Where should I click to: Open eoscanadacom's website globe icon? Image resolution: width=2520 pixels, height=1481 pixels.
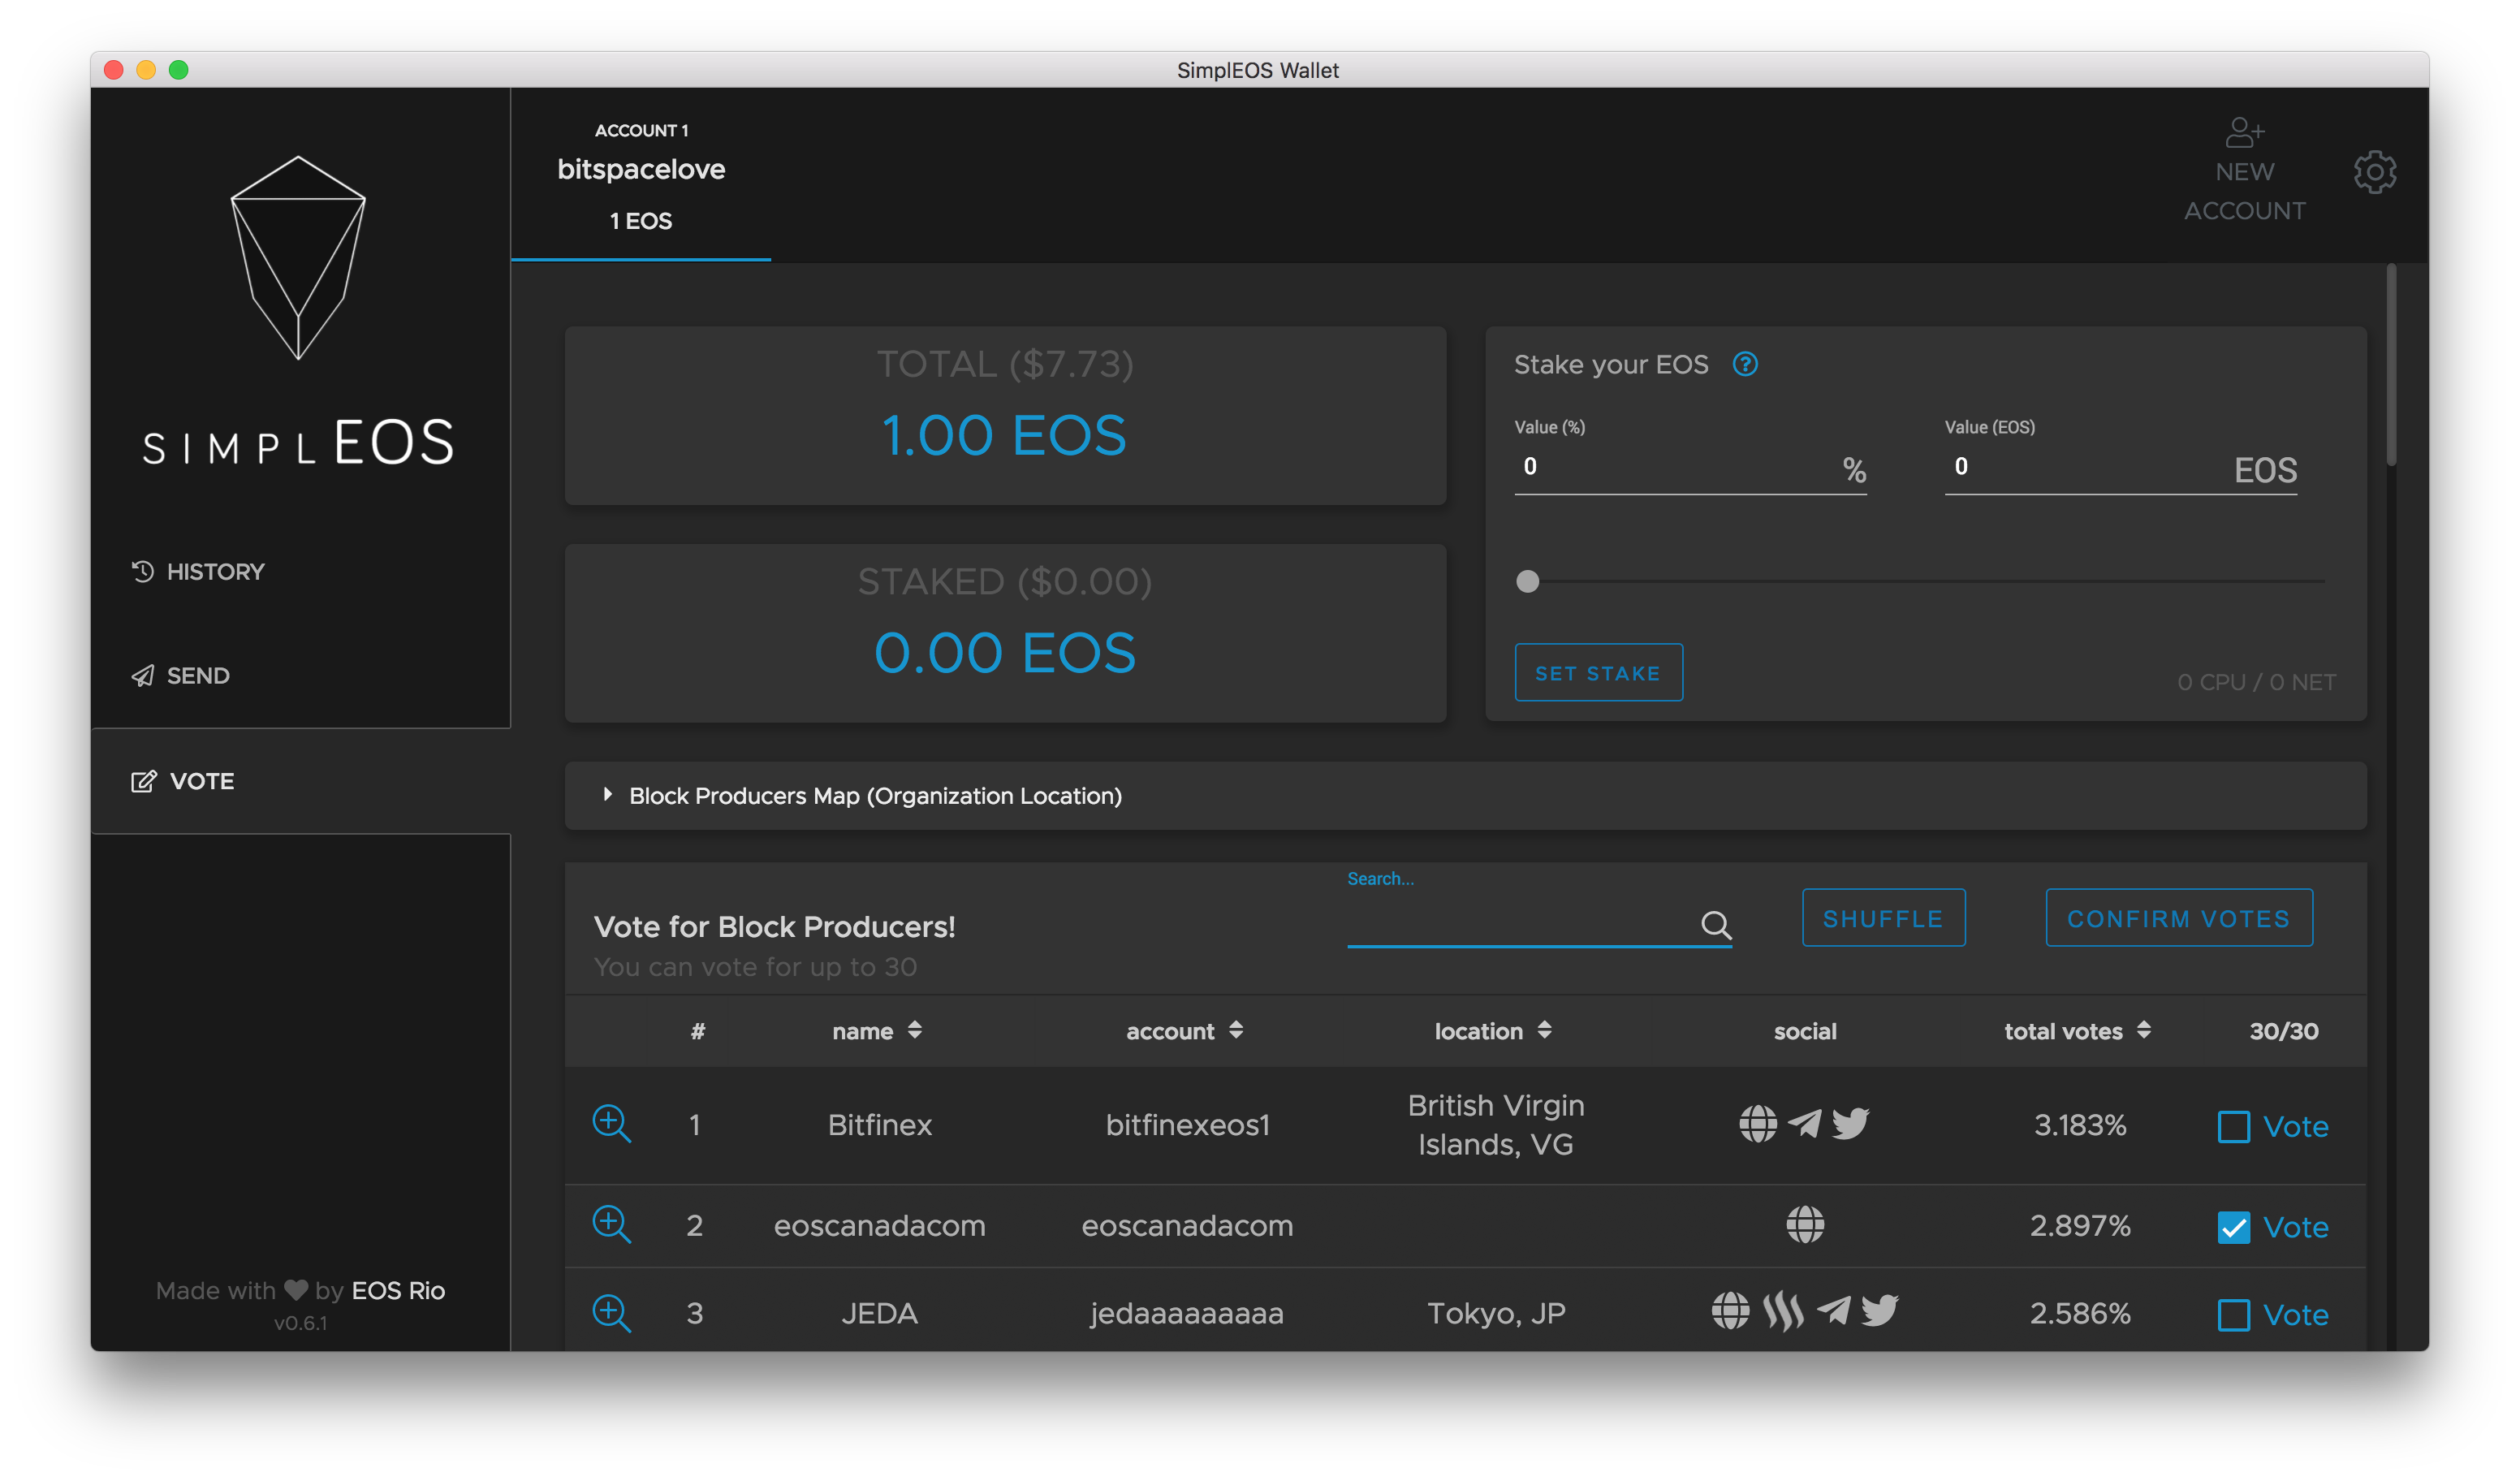(x=1805, y=1225)
